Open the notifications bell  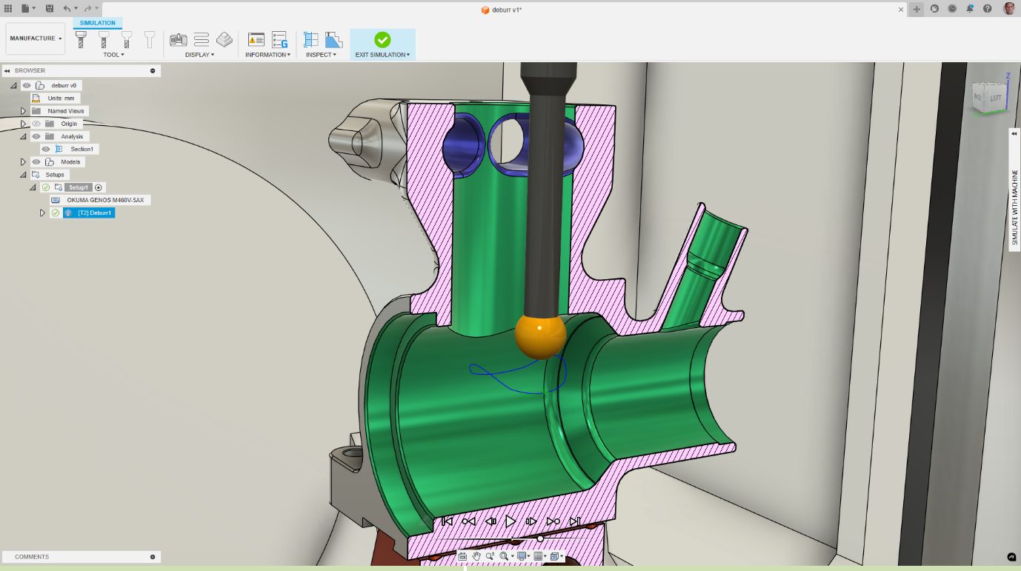click(970, 9)
